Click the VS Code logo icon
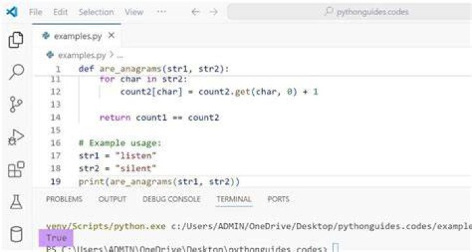The image size is (472, 252). click(12, 12)
